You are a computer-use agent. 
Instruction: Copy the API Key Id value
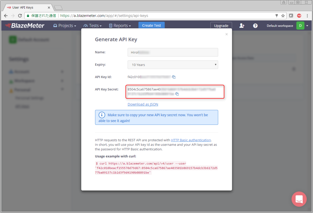pos(174,77)
